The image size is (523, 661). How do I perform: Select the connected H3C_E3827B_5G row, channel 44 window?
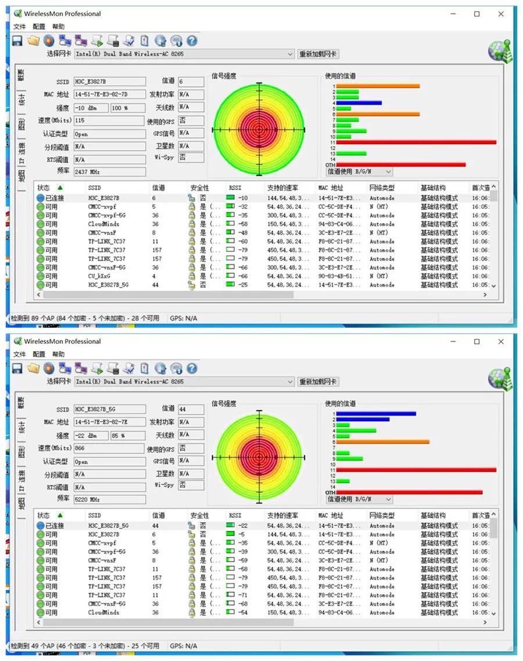261,526
